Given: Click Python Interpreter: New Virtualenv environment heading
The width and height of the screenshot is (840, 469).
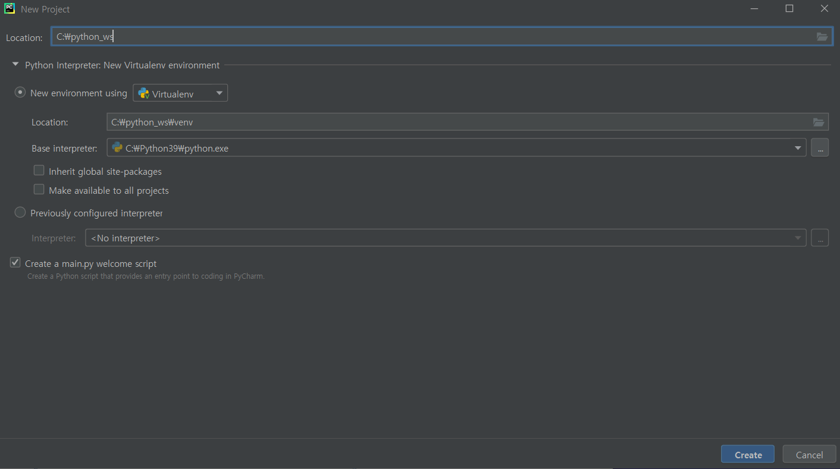Looking at the screenshot, I should pyautogui.click(x=122, y=65).
